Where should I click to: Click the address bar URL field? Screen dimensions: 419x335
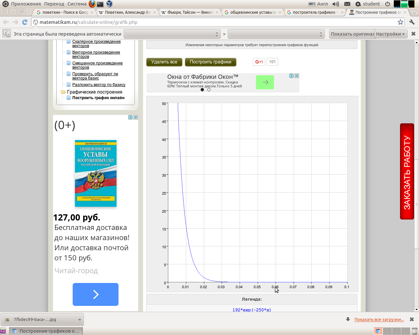(216, 22)
